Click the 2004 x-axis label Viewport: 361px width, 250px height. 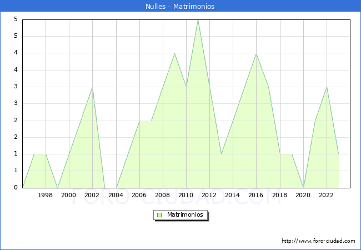point(116,195)
